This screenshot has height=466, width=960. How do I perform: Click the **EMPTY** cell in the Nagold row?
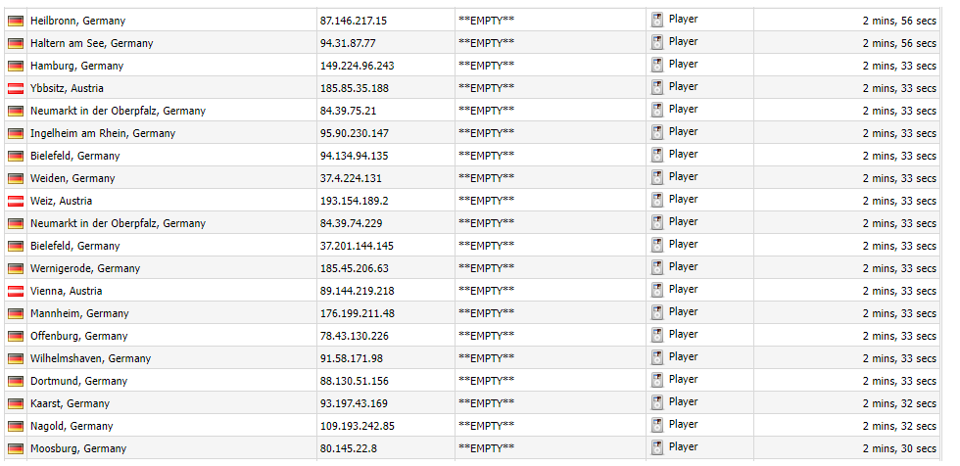pyautogui.click(x=486, y=426)
